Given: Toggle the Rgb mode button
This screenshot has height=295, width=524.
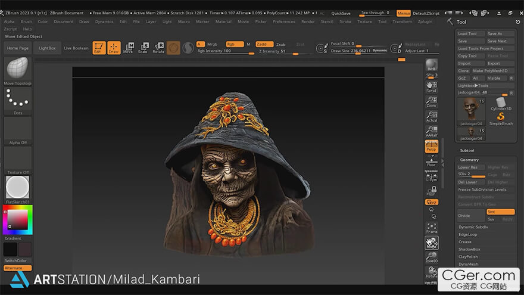Looking at the screenshot, I should [235, 44].
